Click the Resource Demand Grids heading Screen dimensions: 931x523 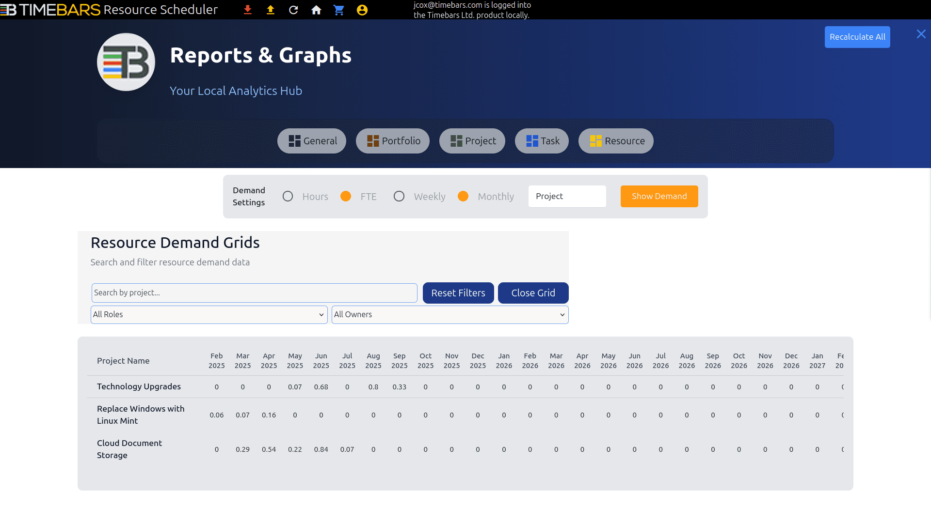click(x=175, y=243)
